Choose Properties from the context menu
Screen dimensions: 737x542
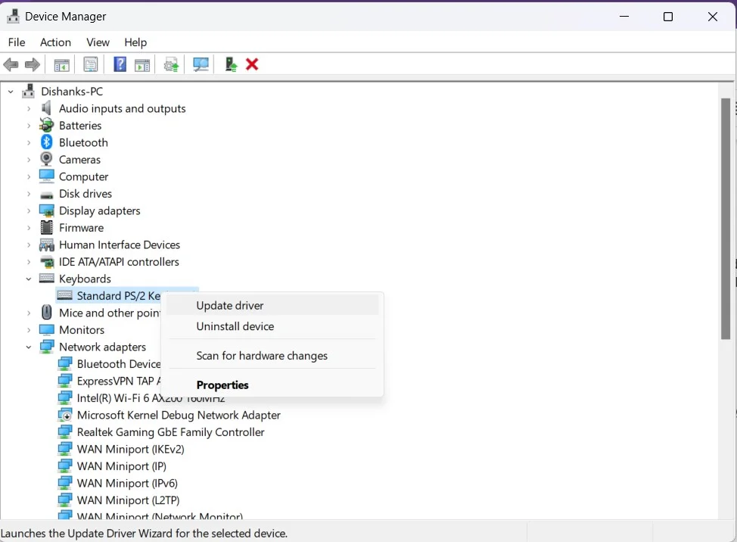tap(272, 385)
